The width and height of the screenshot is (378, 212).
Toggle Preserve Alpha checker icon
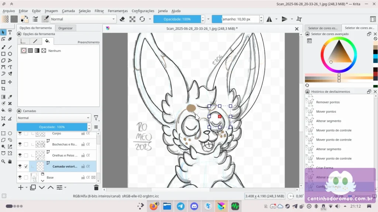pos(133,19)
